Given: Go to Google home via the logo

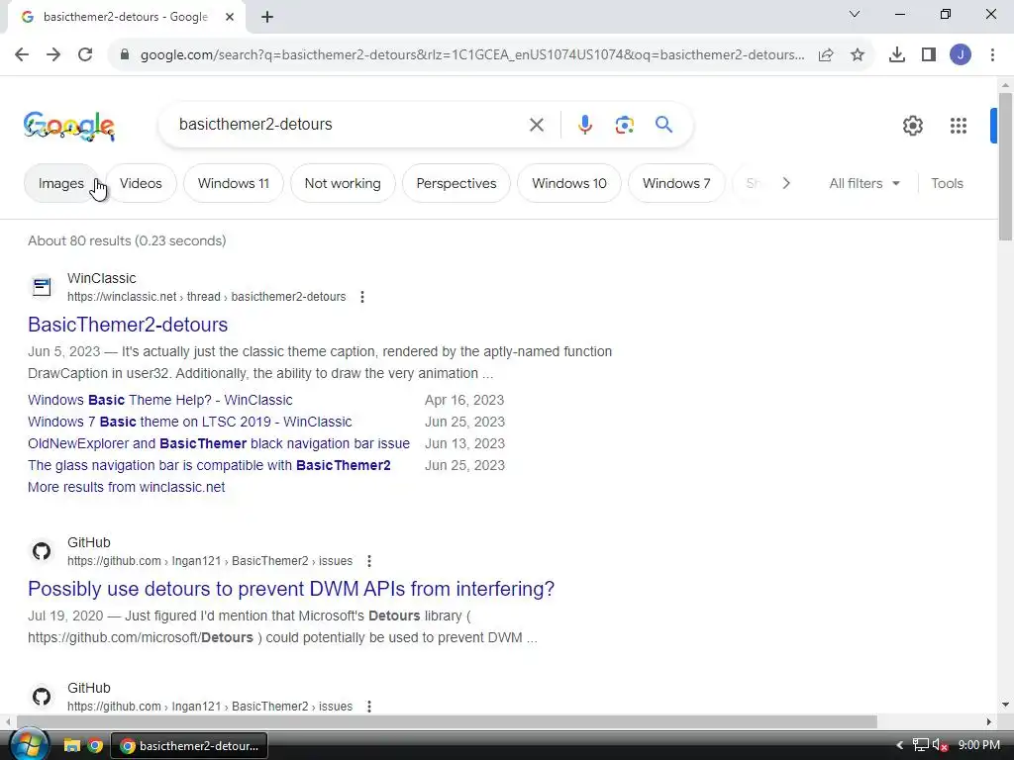Looking at the screenshot, I should click(69, 126).
